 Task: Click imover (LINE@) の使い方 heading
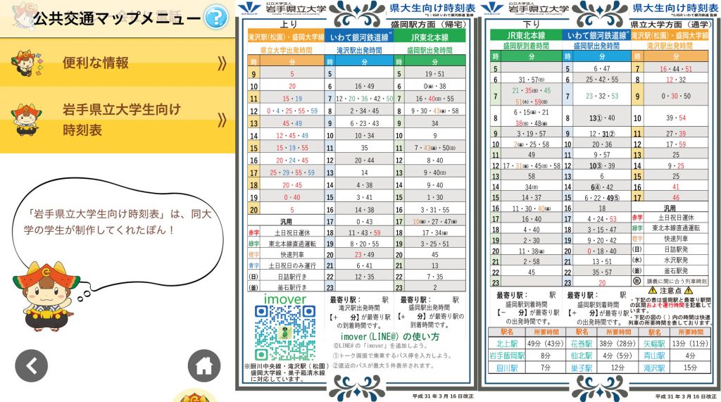click(x=390, y=337)
